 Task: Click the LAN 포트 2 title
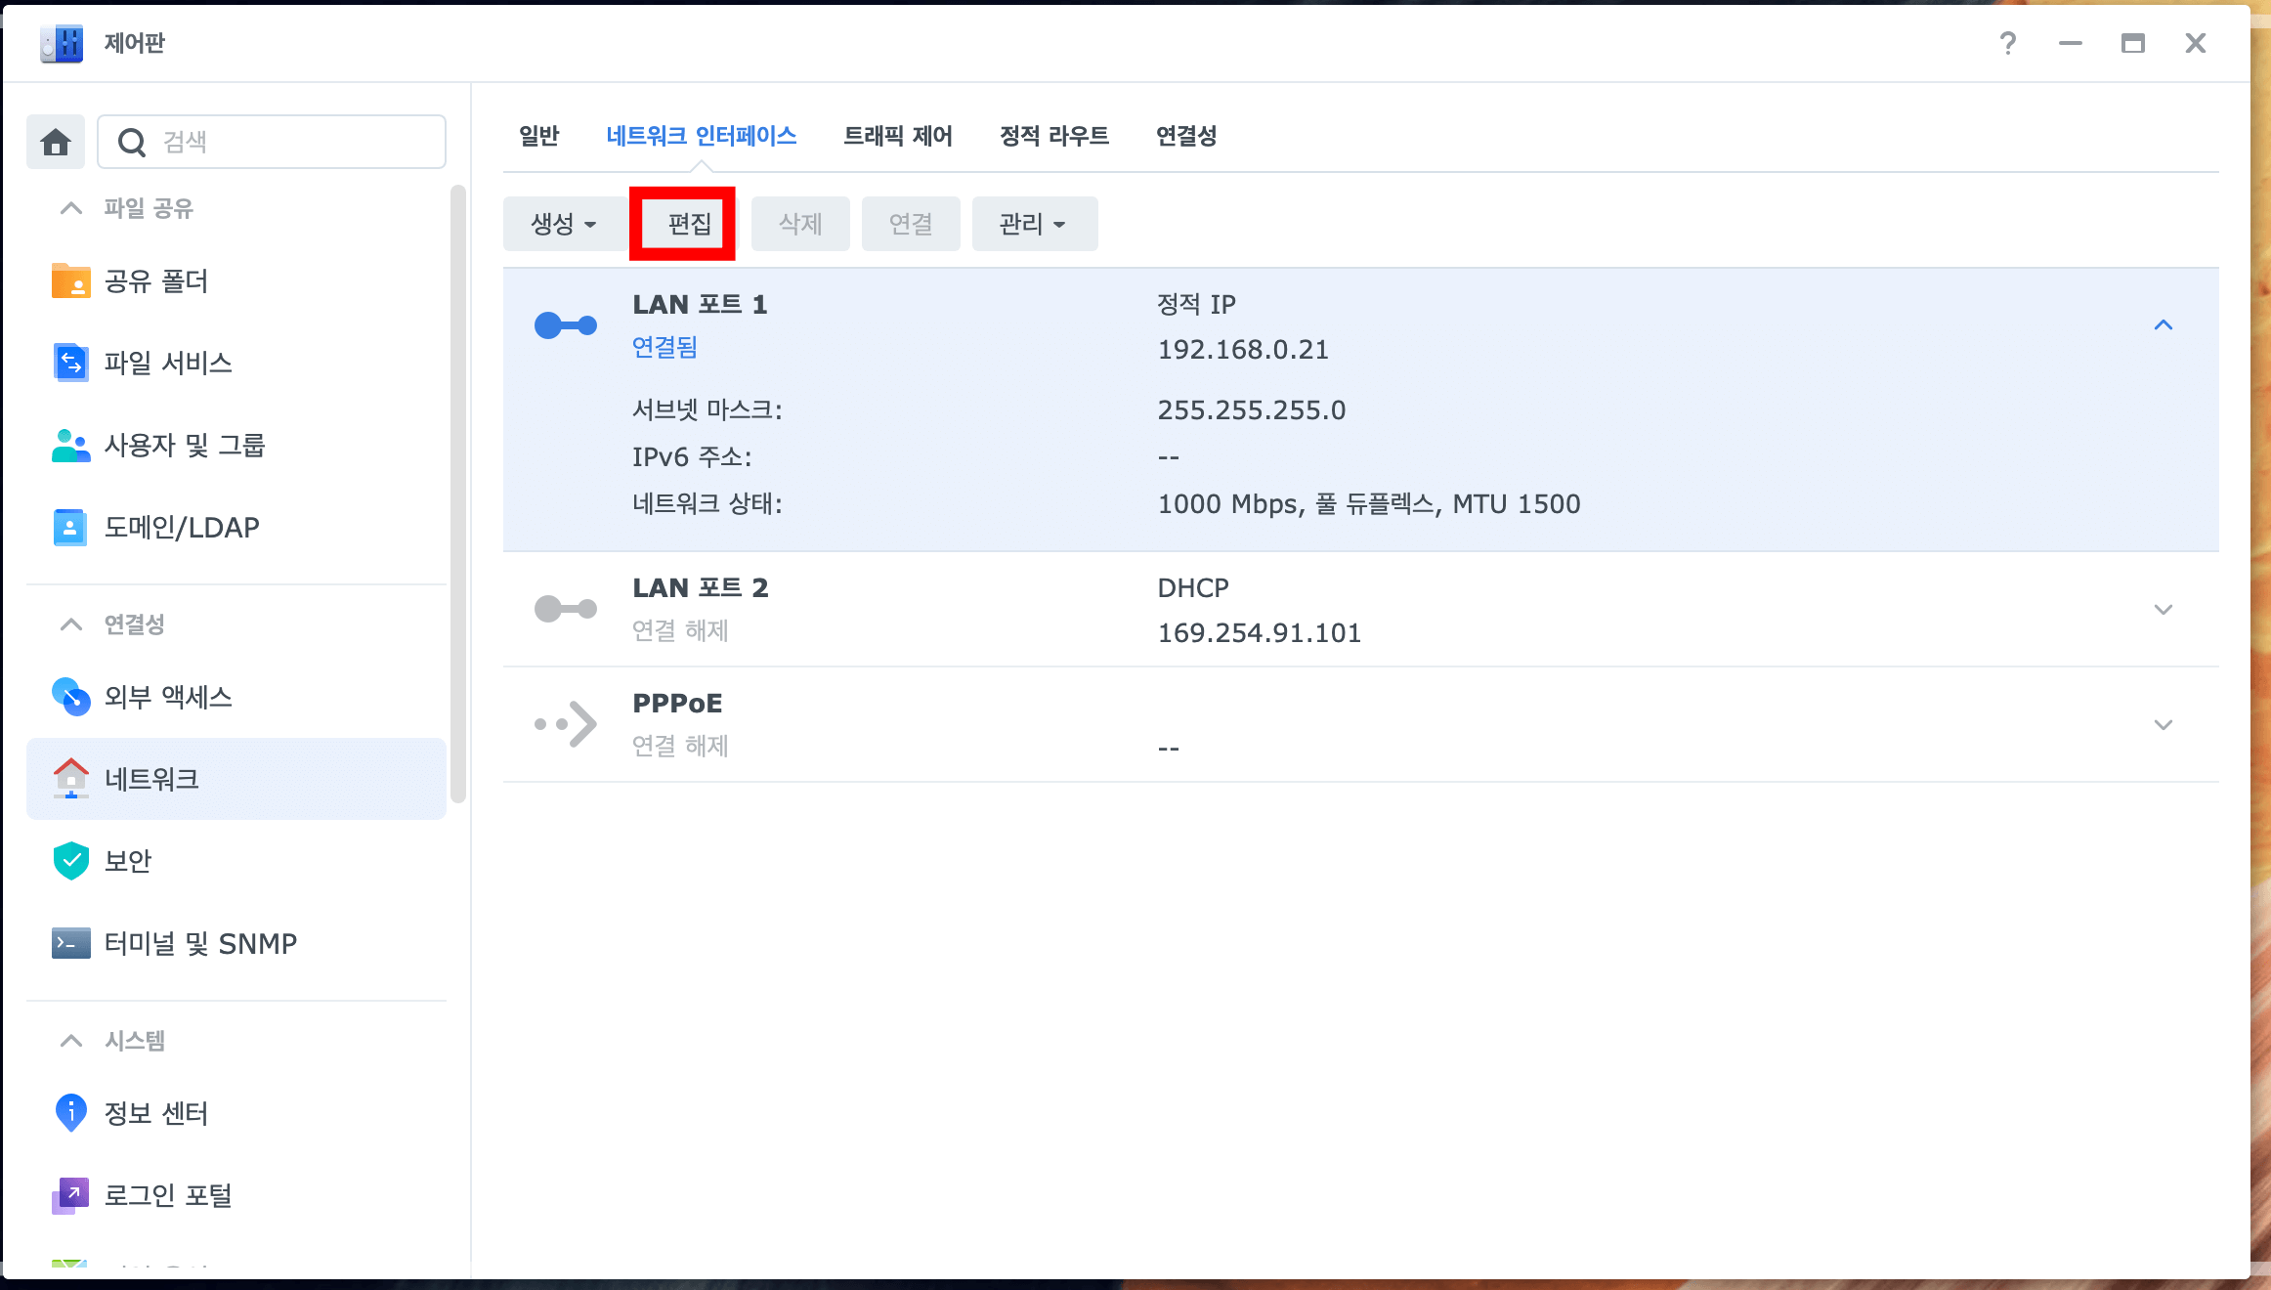(x=701, y=588)
